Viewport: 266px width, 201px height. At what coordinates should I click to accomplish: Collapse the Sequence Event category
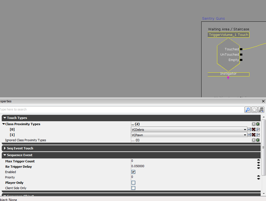click(5, 155)
